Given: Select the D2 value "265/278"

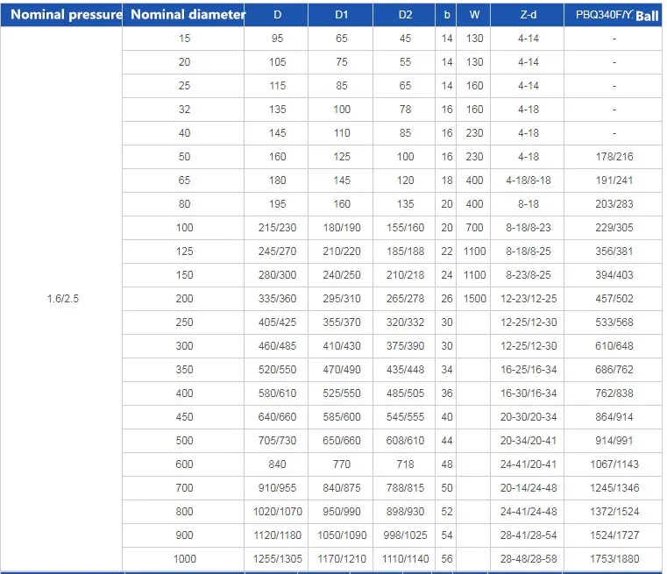Looking at the screenshot, I should pyautogui.click(x=405, y=299).
